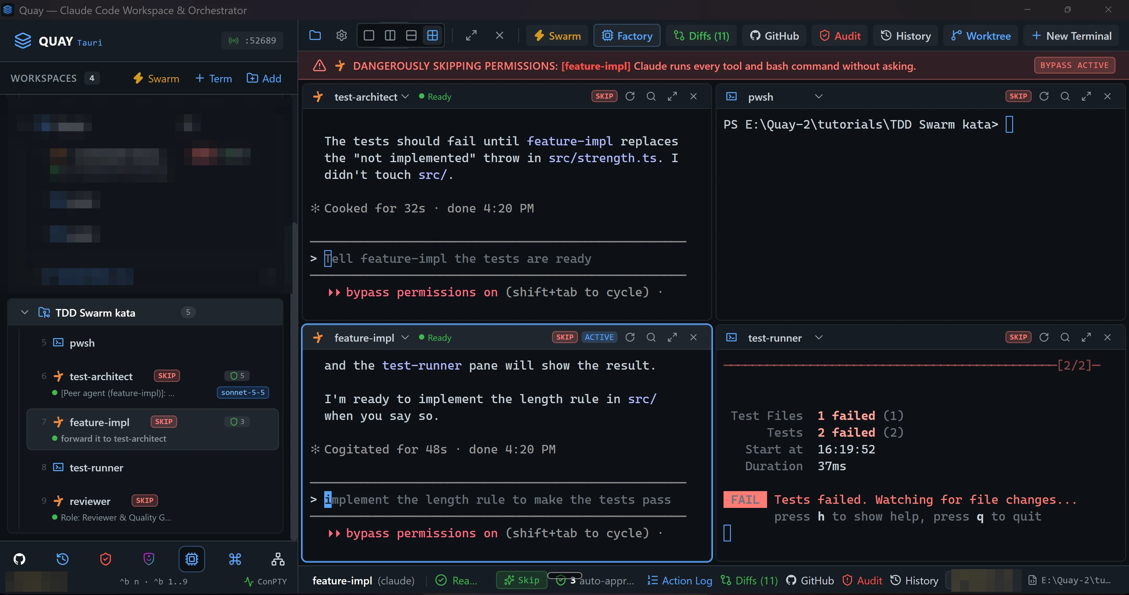The image size is (1129, 595).
Task: Click Term in the Workspaces header
Action: click(x=213, y=79)
